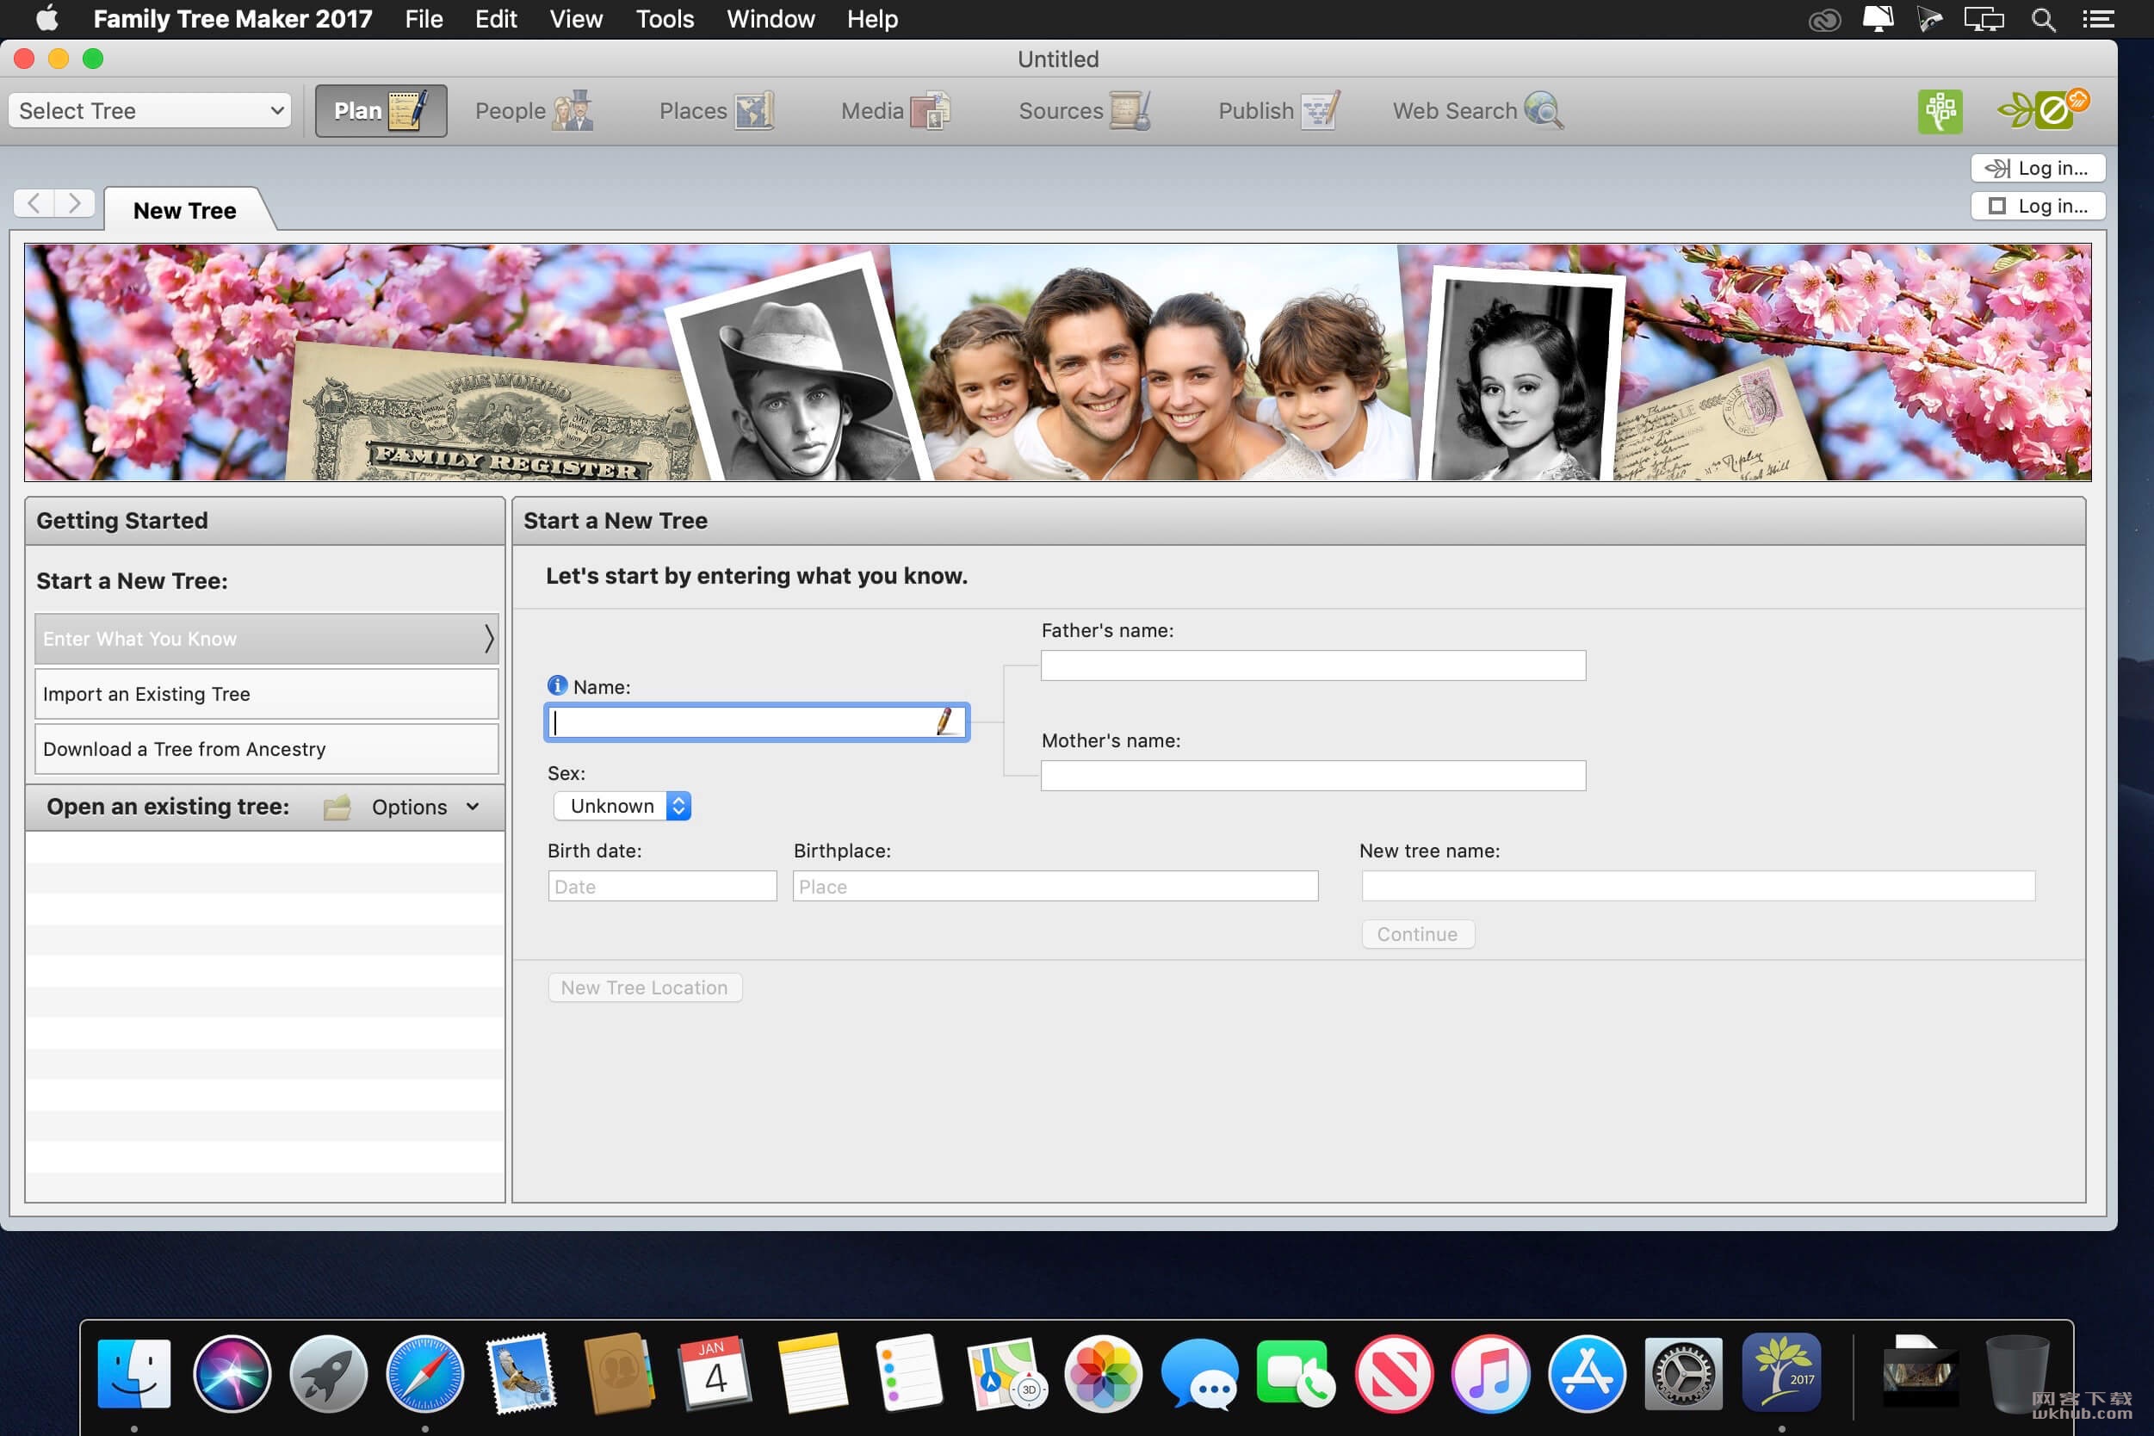This screenshot has width=2154, height=1436.
Task: Click the Father's name field
Action: 1312,665
